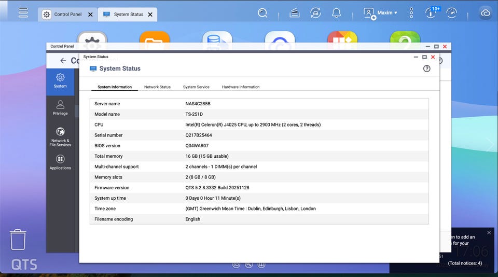Open the resource monitor dashboard gauge
The width and height of the screenshot is (498, 277).
click(451, 13)
